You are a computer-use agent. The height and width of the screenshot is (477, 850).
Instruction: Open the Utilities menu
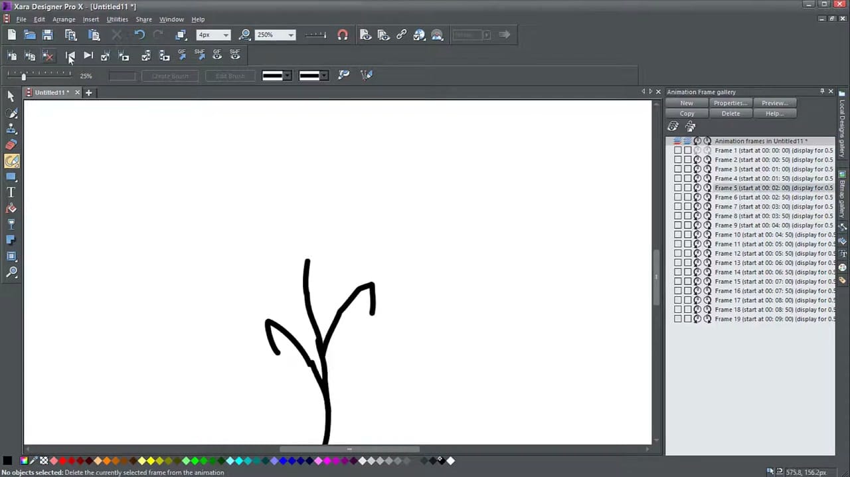(117, 19)
